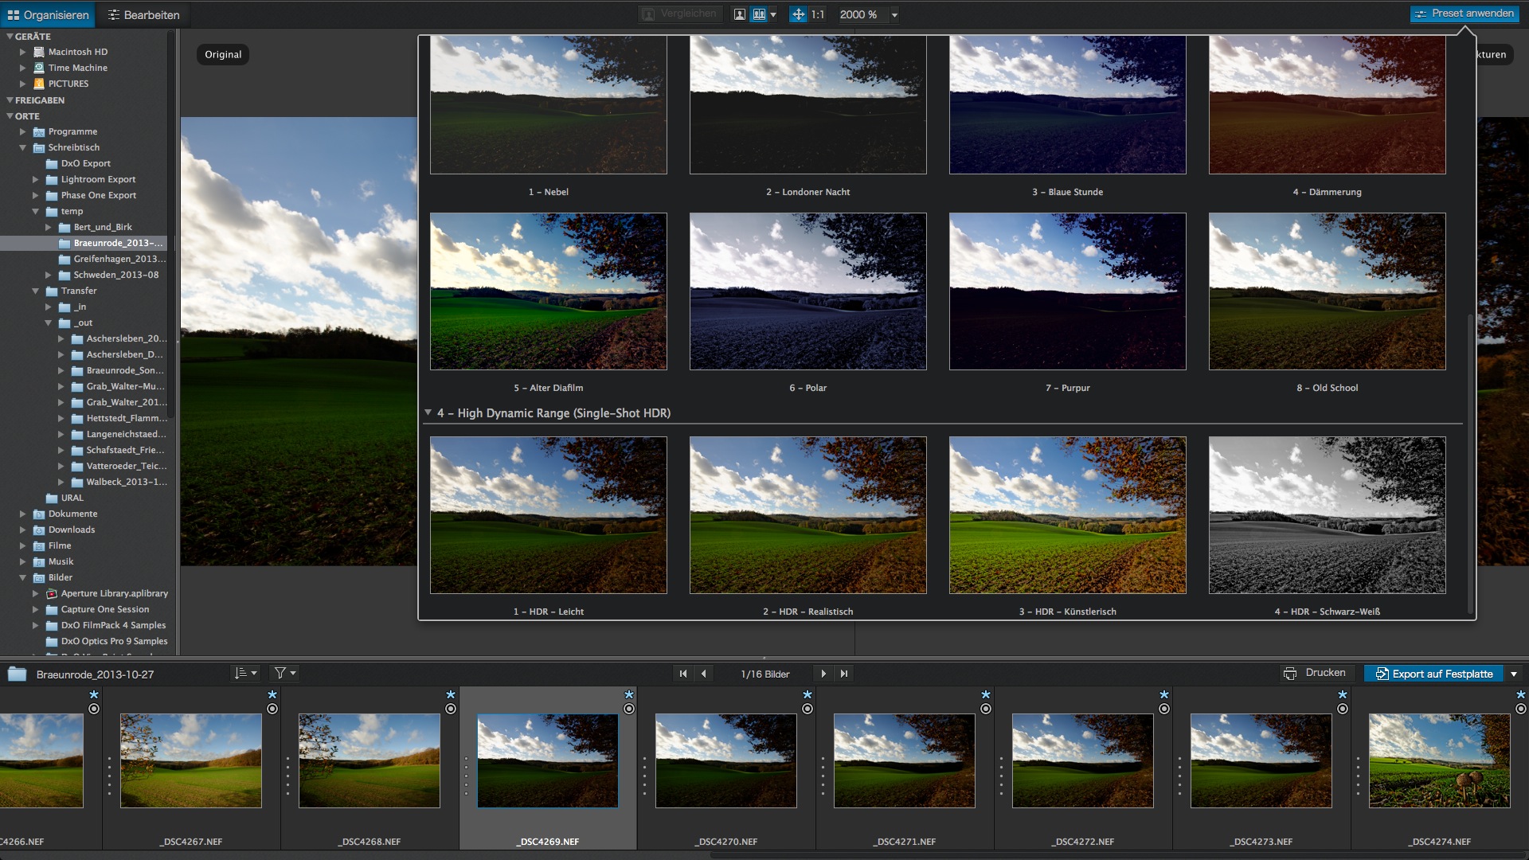Click the PICTURES volume icon
1529x860 pixels.
(38, 84)
